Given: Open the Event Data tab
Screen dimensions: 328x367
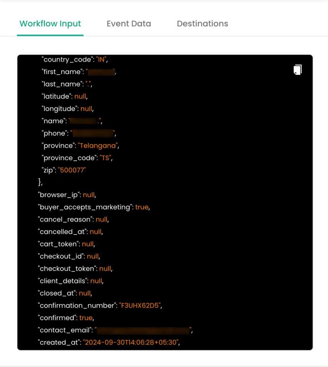Looking at the screenshot, I should point(129,24).
